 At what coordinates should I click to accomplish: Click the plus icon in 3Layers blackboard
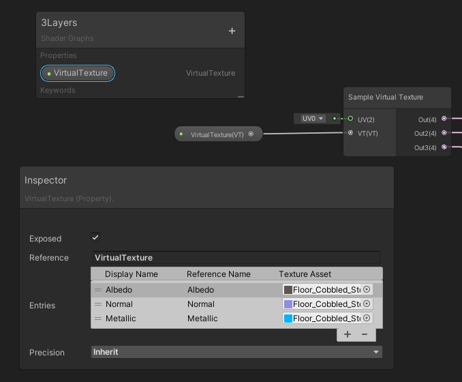pos(232,31)
